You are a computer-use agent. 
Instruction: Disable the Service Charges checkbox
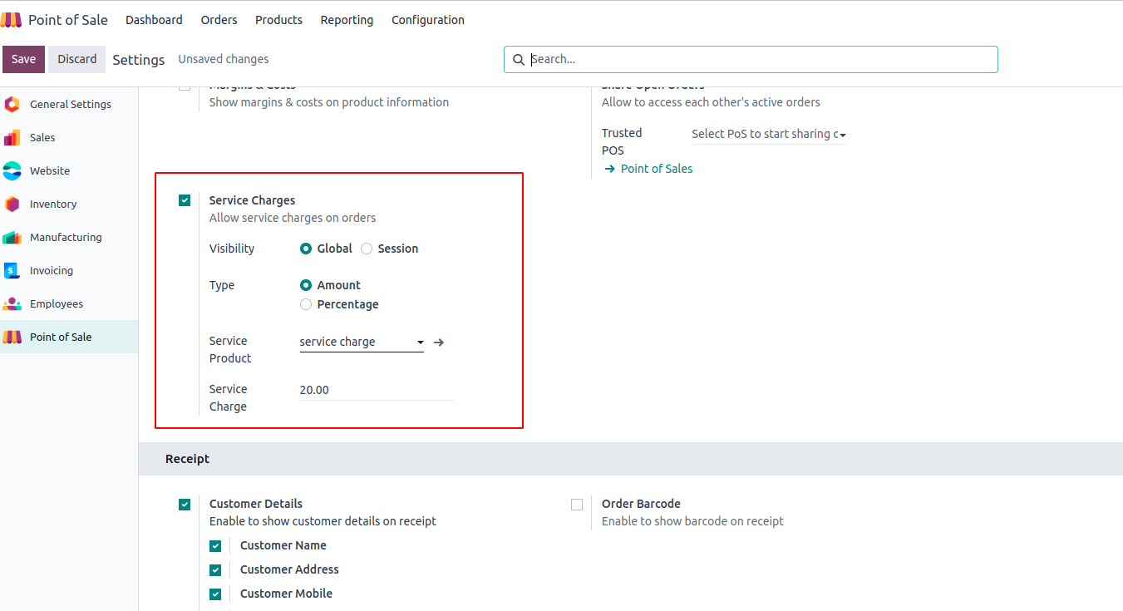coord(185,200)
